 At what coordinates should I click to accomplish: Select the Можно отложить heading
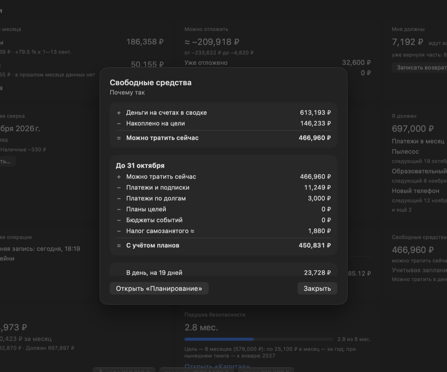[x=206, y=29]
